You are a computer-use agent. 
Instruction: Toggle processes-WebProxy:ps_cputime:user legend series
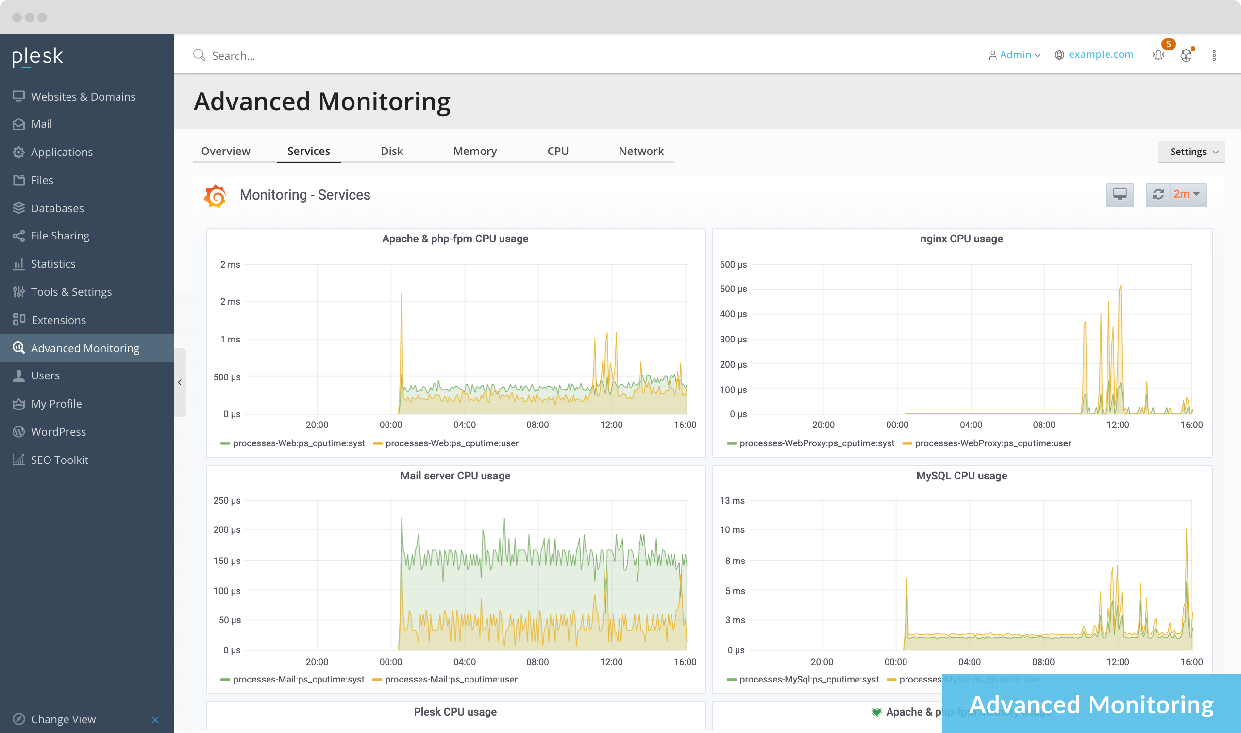point(992,443)
